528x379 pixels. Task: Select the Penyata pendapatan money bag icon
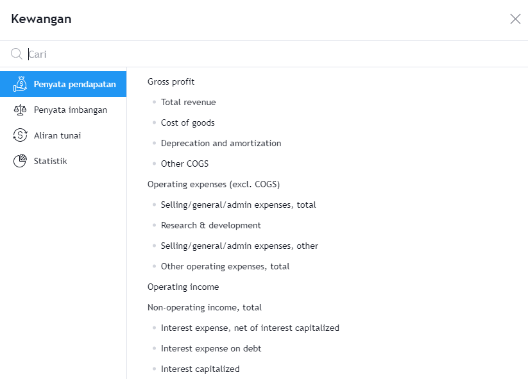(21, 83)
